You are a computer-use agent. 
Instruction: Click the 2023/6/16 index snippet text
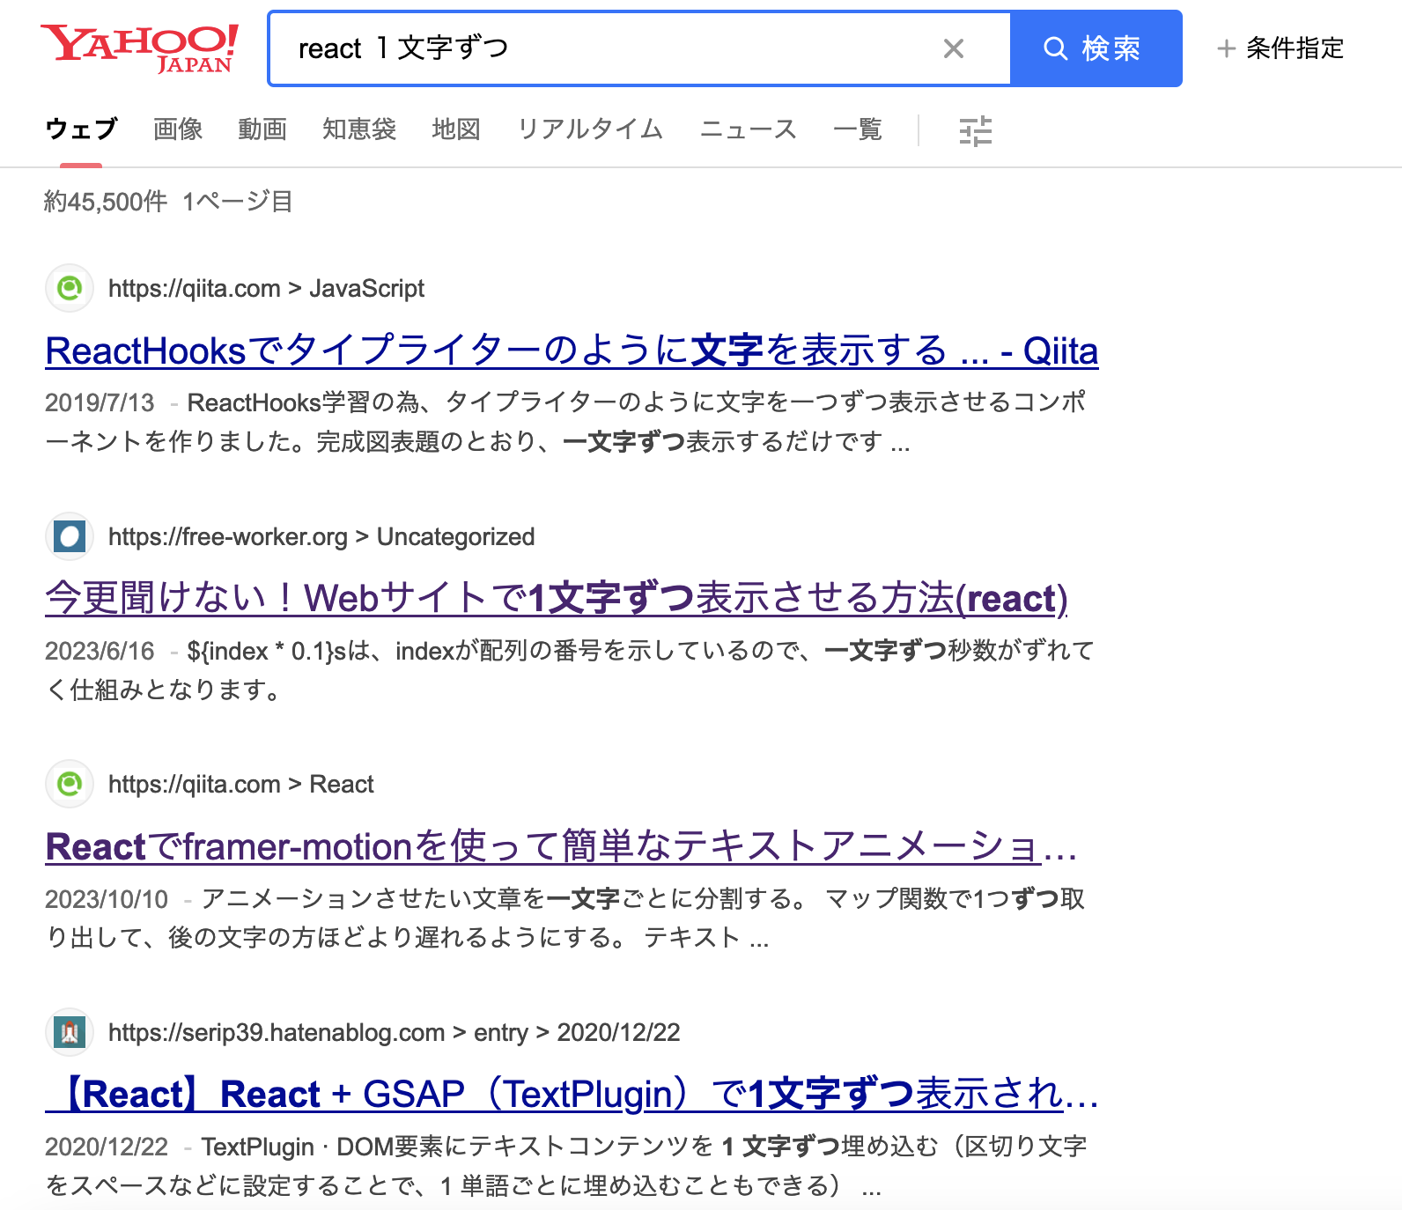(x=570, y=669)
